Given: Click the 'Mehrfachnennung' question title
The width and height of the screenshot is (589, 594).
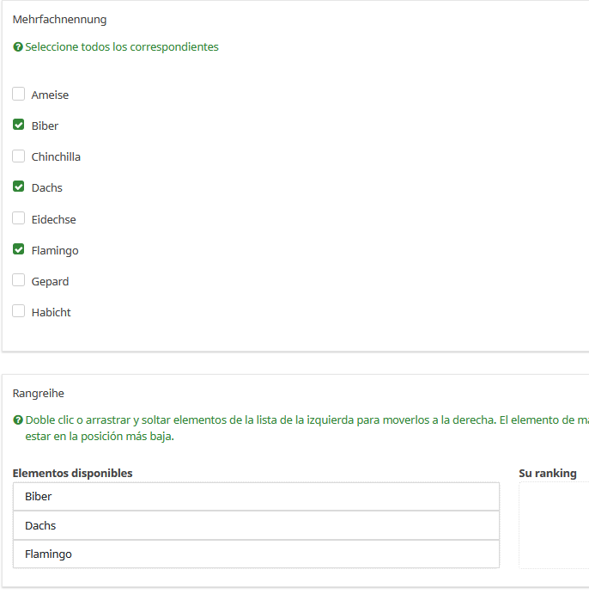Looking at the screenshot, I should pyautogui.click(x=59, y=19).
